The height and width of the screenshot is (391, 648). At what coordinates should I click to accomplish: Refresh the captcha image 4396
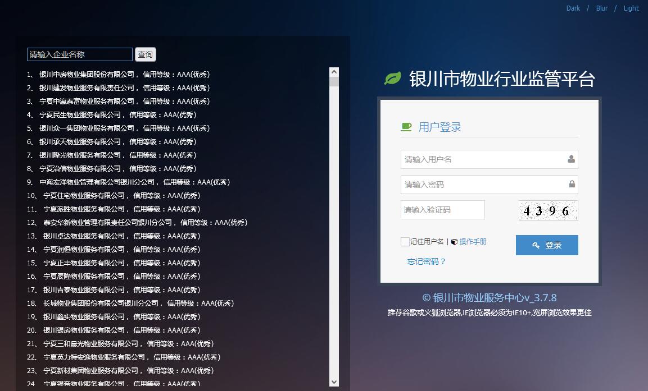point(547,210)
